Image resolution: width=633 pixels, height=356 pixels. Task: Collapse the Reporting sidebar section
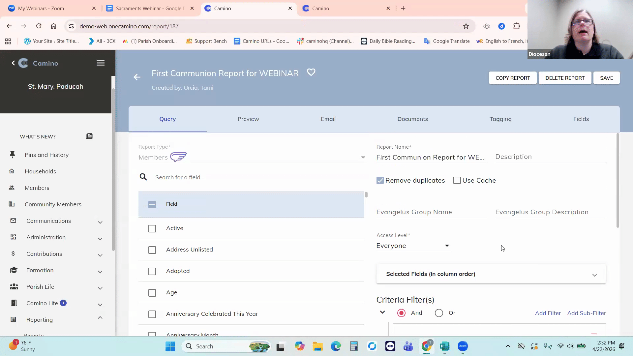[100, 317]
